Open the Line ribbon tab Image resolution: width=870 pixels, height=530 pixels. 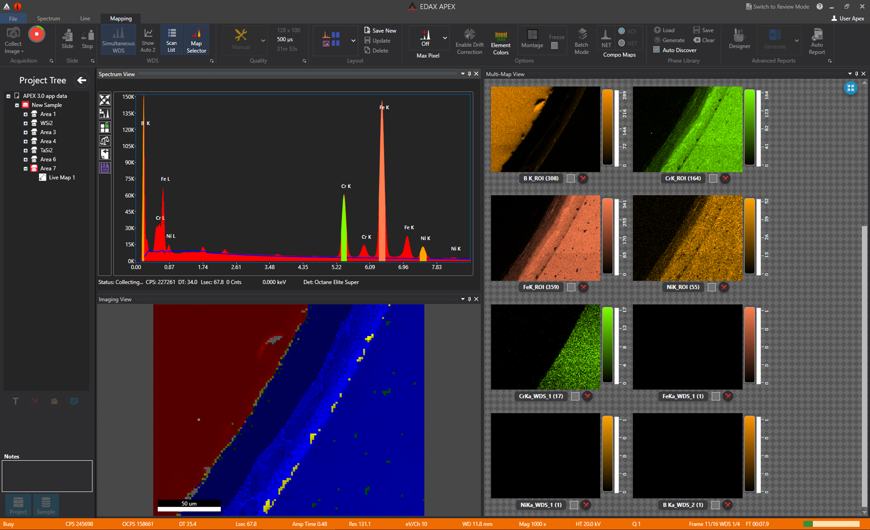(85, 18)
